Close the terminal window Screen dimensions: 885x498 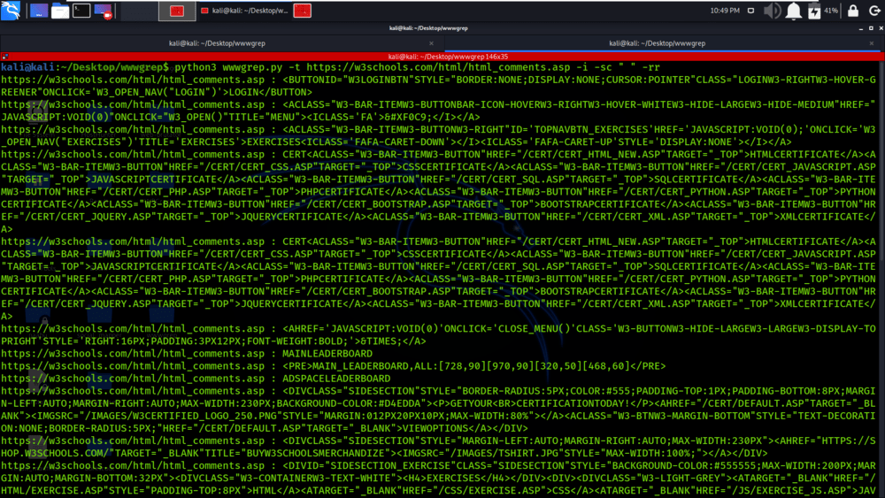[x=881, y=28]
